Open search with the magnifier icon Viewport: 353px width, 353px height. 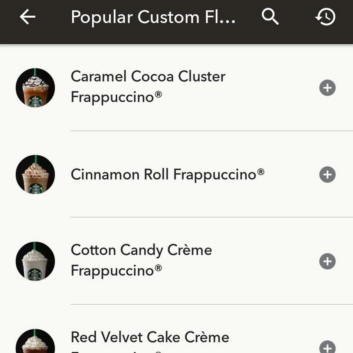click(270, 16)
